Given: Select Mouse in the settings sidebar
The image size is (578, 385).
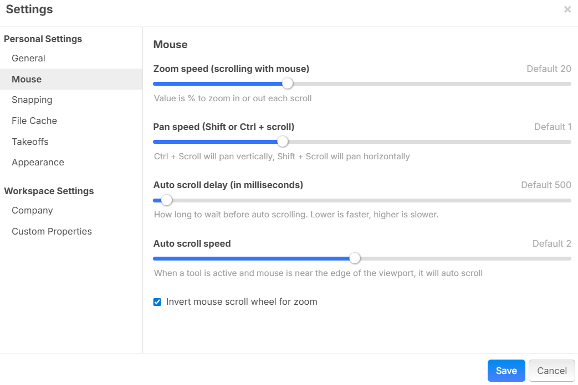Looking at the screenshot, I should coord(27,79).
